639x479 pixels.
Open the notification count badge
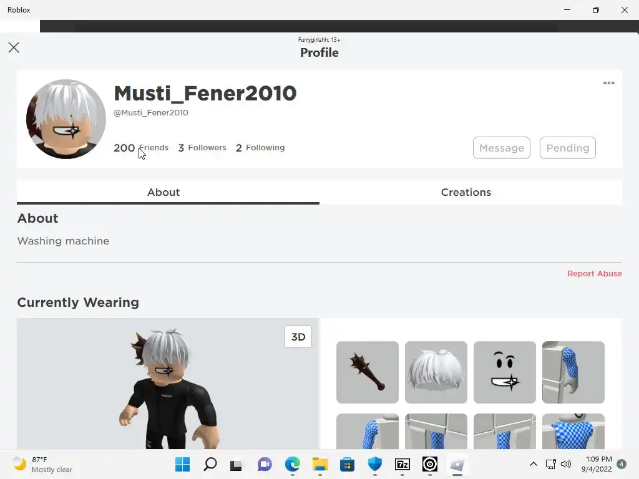click(x=622, y=464)
